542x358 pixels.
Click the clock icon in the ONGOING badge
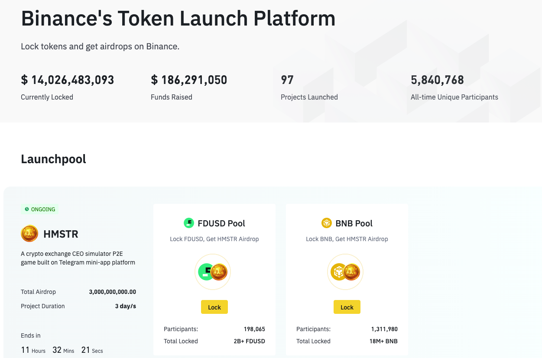click(x=27, y=210)
